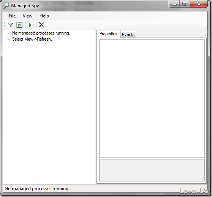The width and height of the screenshot is (212, 197).
Task: Click the green start logging arrow
Action: (x=30, y=25)
